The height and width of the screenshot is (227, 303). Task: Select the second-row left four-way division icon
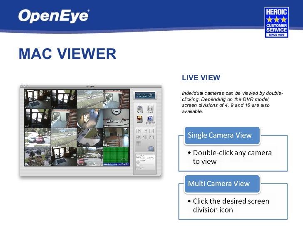coord(138,137)
